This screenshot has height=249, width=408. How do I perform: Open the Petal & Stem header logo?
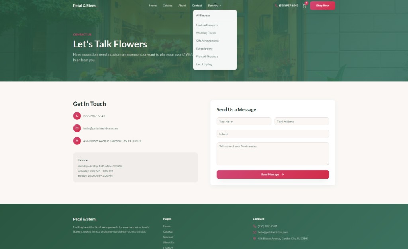pyautogui.click(x=84, y=6)
